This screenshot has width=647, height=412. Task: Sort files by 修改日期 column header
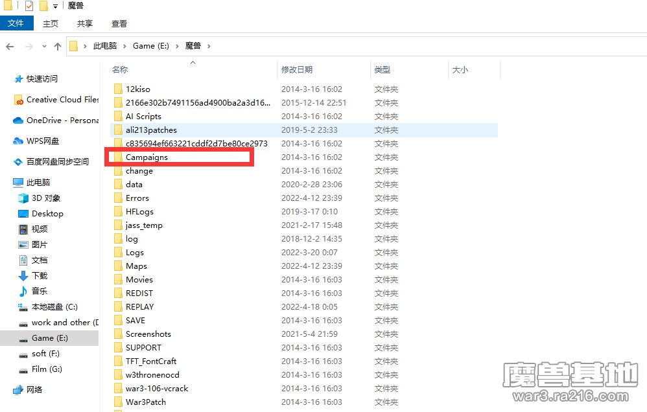click(297, 69)
